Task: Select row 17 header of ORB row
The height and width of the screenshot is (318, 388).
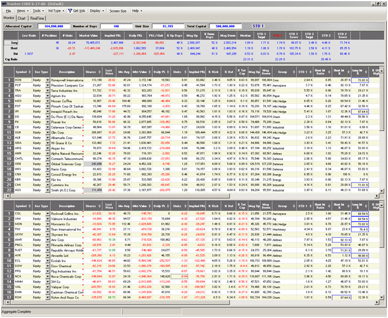Action: (9, 164)
